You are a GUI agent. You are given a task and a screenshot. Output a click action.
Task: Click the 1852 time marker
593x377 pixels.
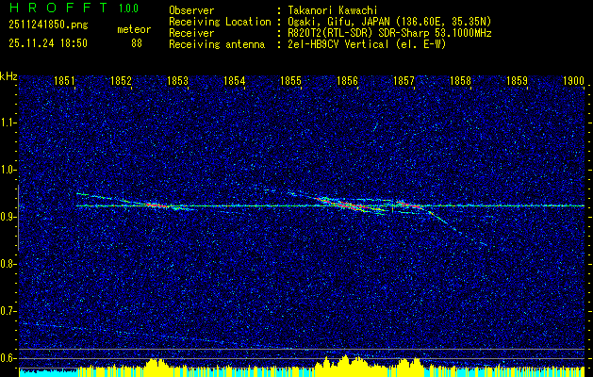(121, 80)
